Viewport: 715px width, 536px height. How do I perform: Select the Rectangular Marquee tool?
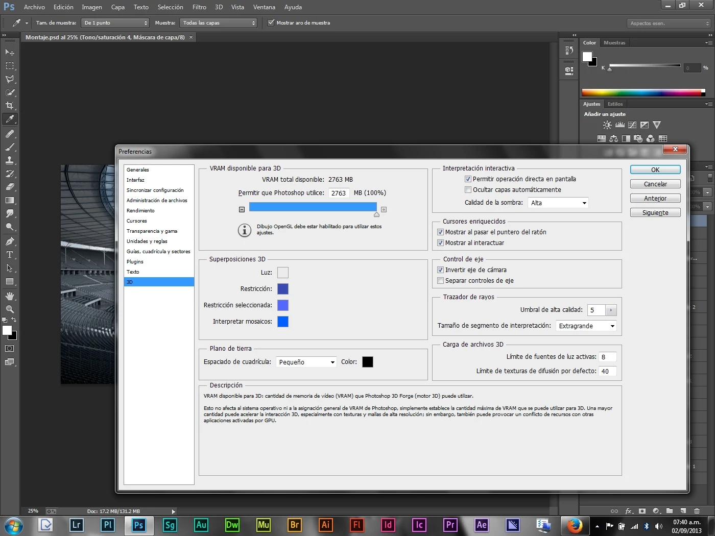[x=10, y=66]
